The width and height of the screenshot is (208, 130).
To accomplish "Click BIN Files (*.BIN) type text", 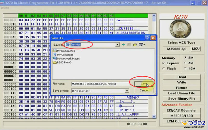I will (82, 91).
